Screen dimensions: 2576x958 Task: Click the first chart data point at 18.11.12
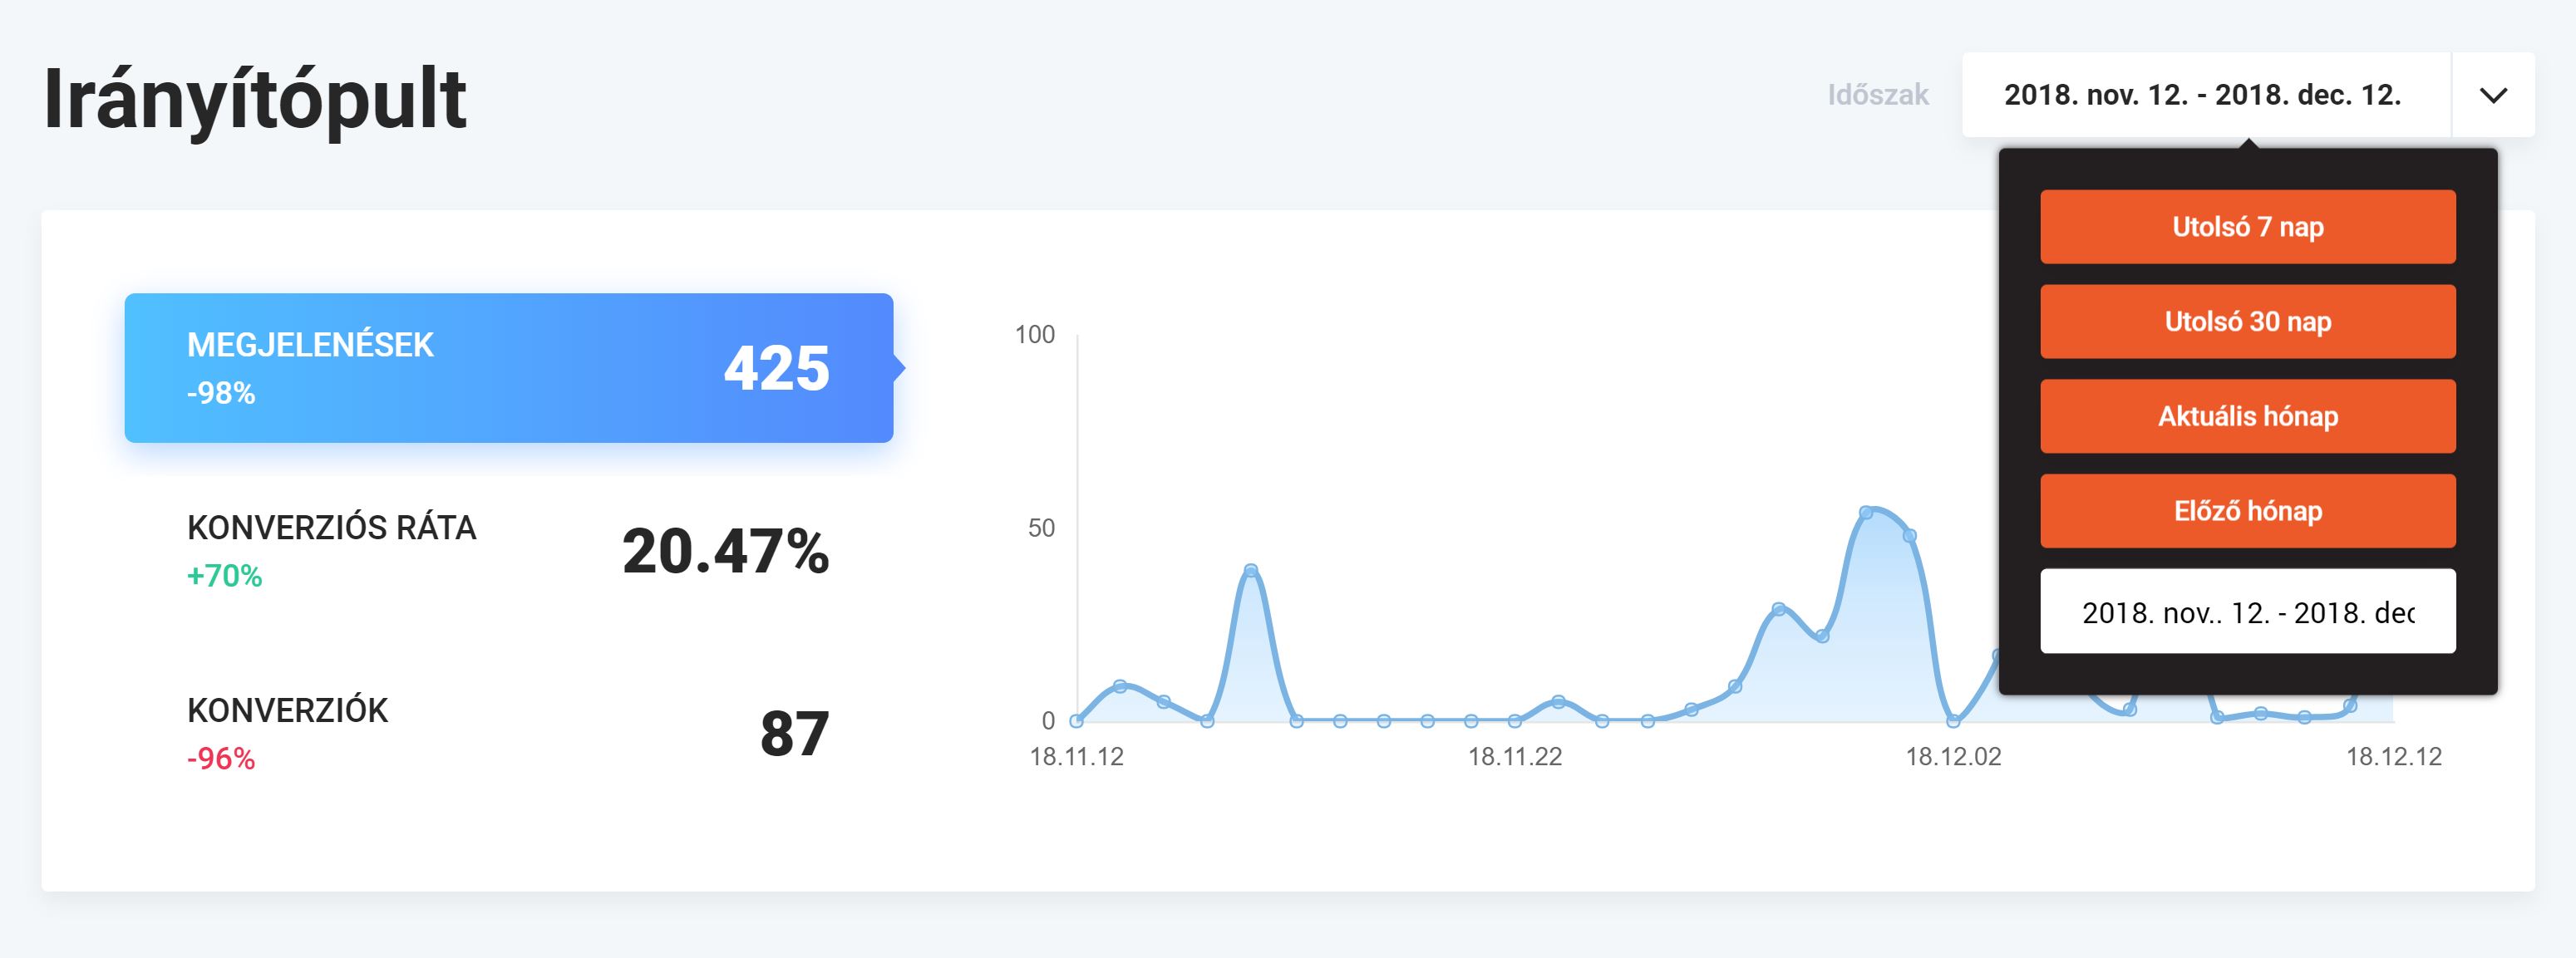tap(1077, 720)
